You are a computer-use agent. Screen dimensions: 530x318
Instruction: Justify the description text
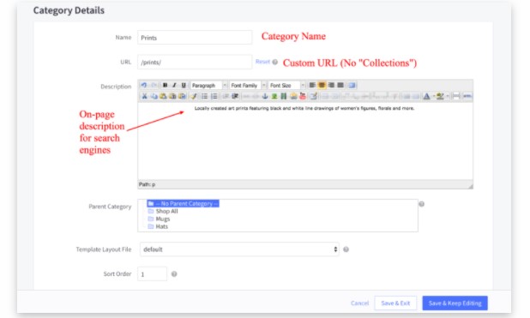coord(340,85)
